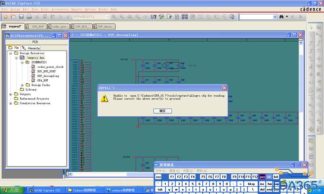324x194 pixels.
Task: Click the Cross Reference toolbar icon
Action: 185,17
